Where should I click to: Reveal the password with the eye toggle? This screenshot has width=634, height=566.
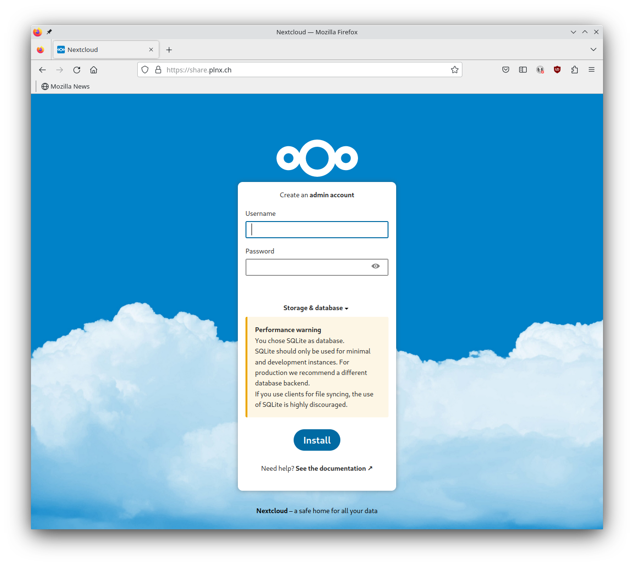(375, 267)
